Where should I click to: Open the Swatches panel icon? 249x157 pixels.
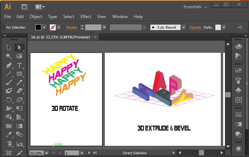(238, 71)
